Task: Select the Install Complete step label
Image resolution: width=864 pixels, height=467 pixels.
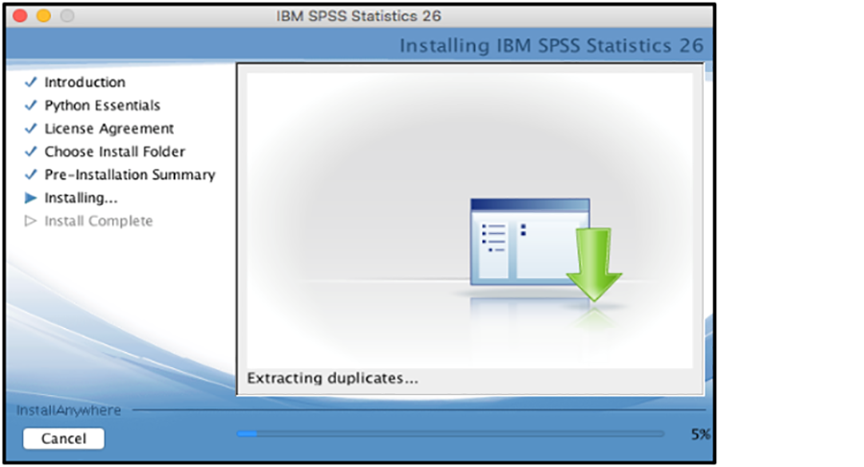Action: (x=99, y=221)
